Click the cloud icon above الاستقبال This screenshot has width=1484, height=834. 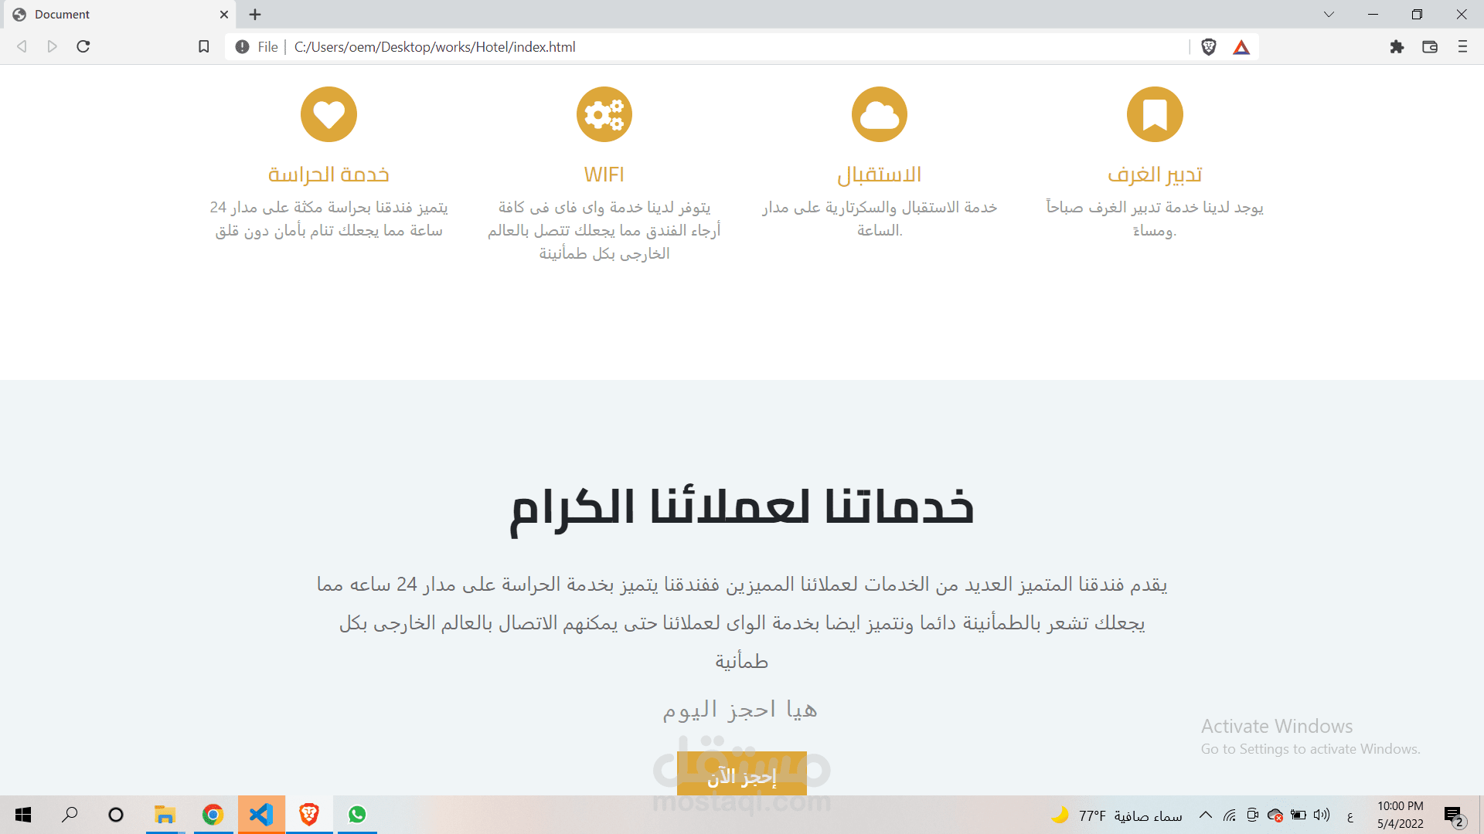pos(879,114)
